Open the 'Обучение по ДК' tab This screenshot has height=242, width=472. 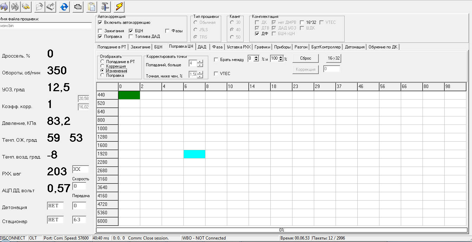click(x=383, y=47)
